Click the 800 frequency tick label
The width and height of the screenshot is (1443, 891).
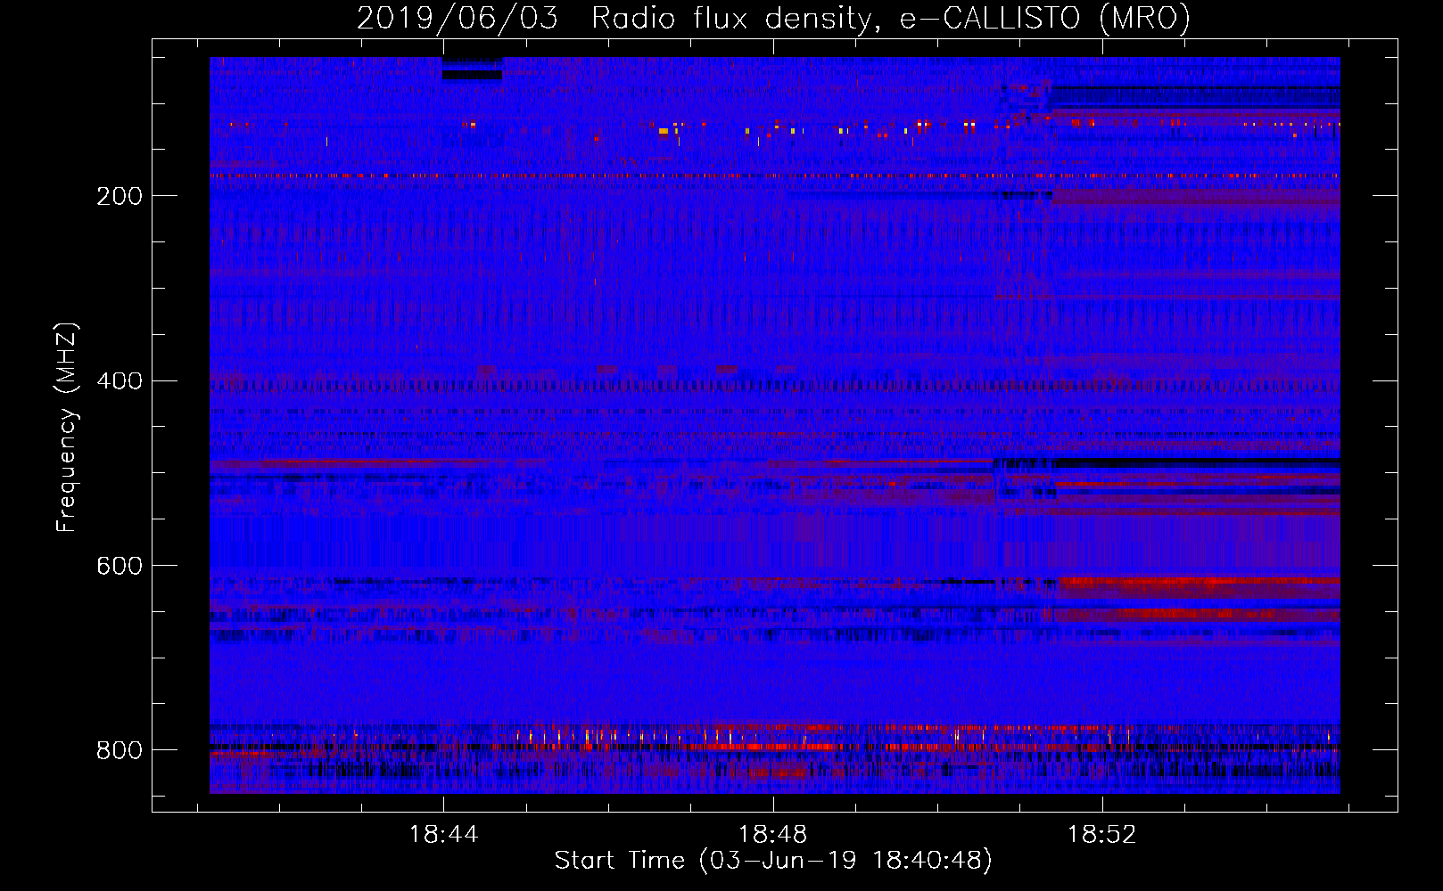tap(120, 750)
